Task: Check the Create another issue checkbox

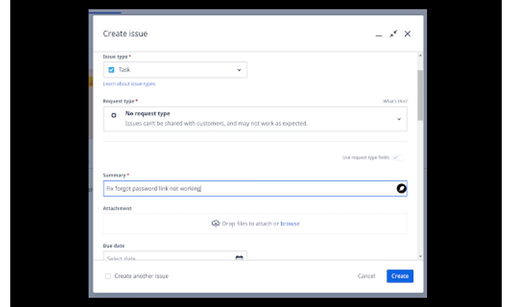Action: coord(108,276)
